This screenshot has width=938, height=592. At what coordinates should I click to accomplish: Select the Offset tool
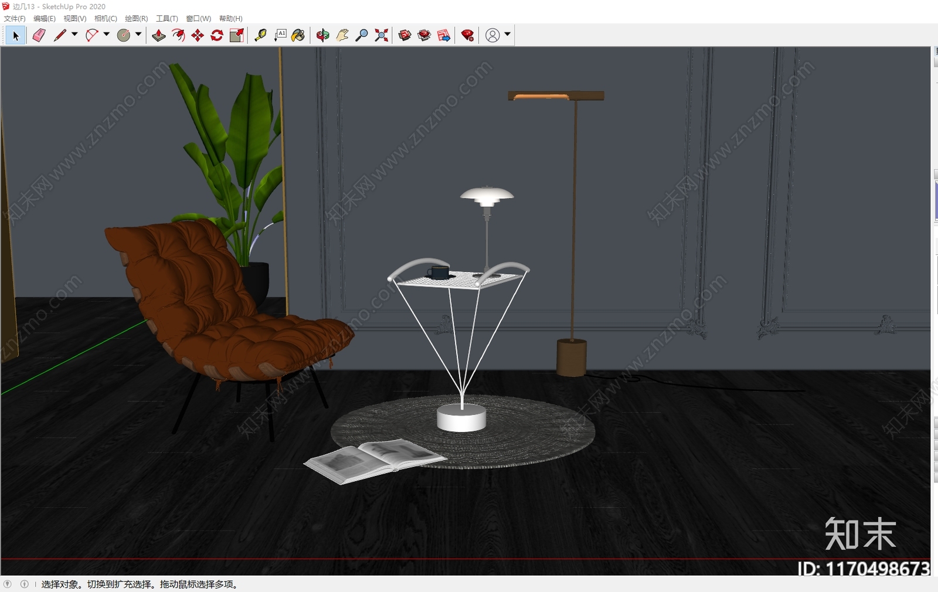pyautogui.click(x=178, y=36)
